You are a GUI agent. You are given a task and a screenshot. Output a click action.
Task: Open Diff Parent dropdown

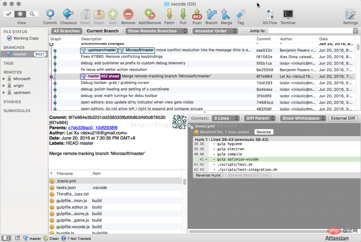tap(260, 118)
